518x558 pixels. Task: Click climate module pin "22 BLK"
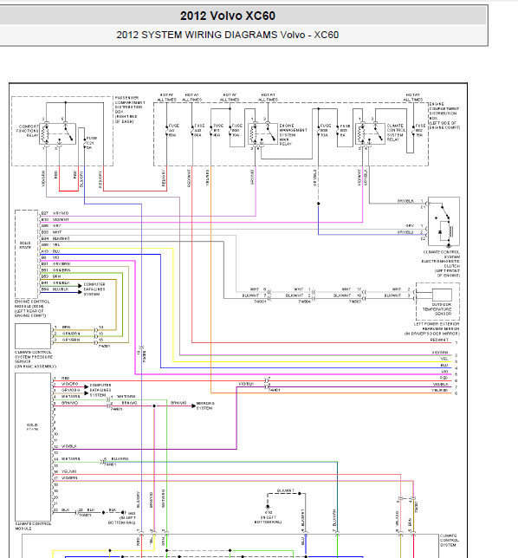pyautogui.click(x=62, y=509)
